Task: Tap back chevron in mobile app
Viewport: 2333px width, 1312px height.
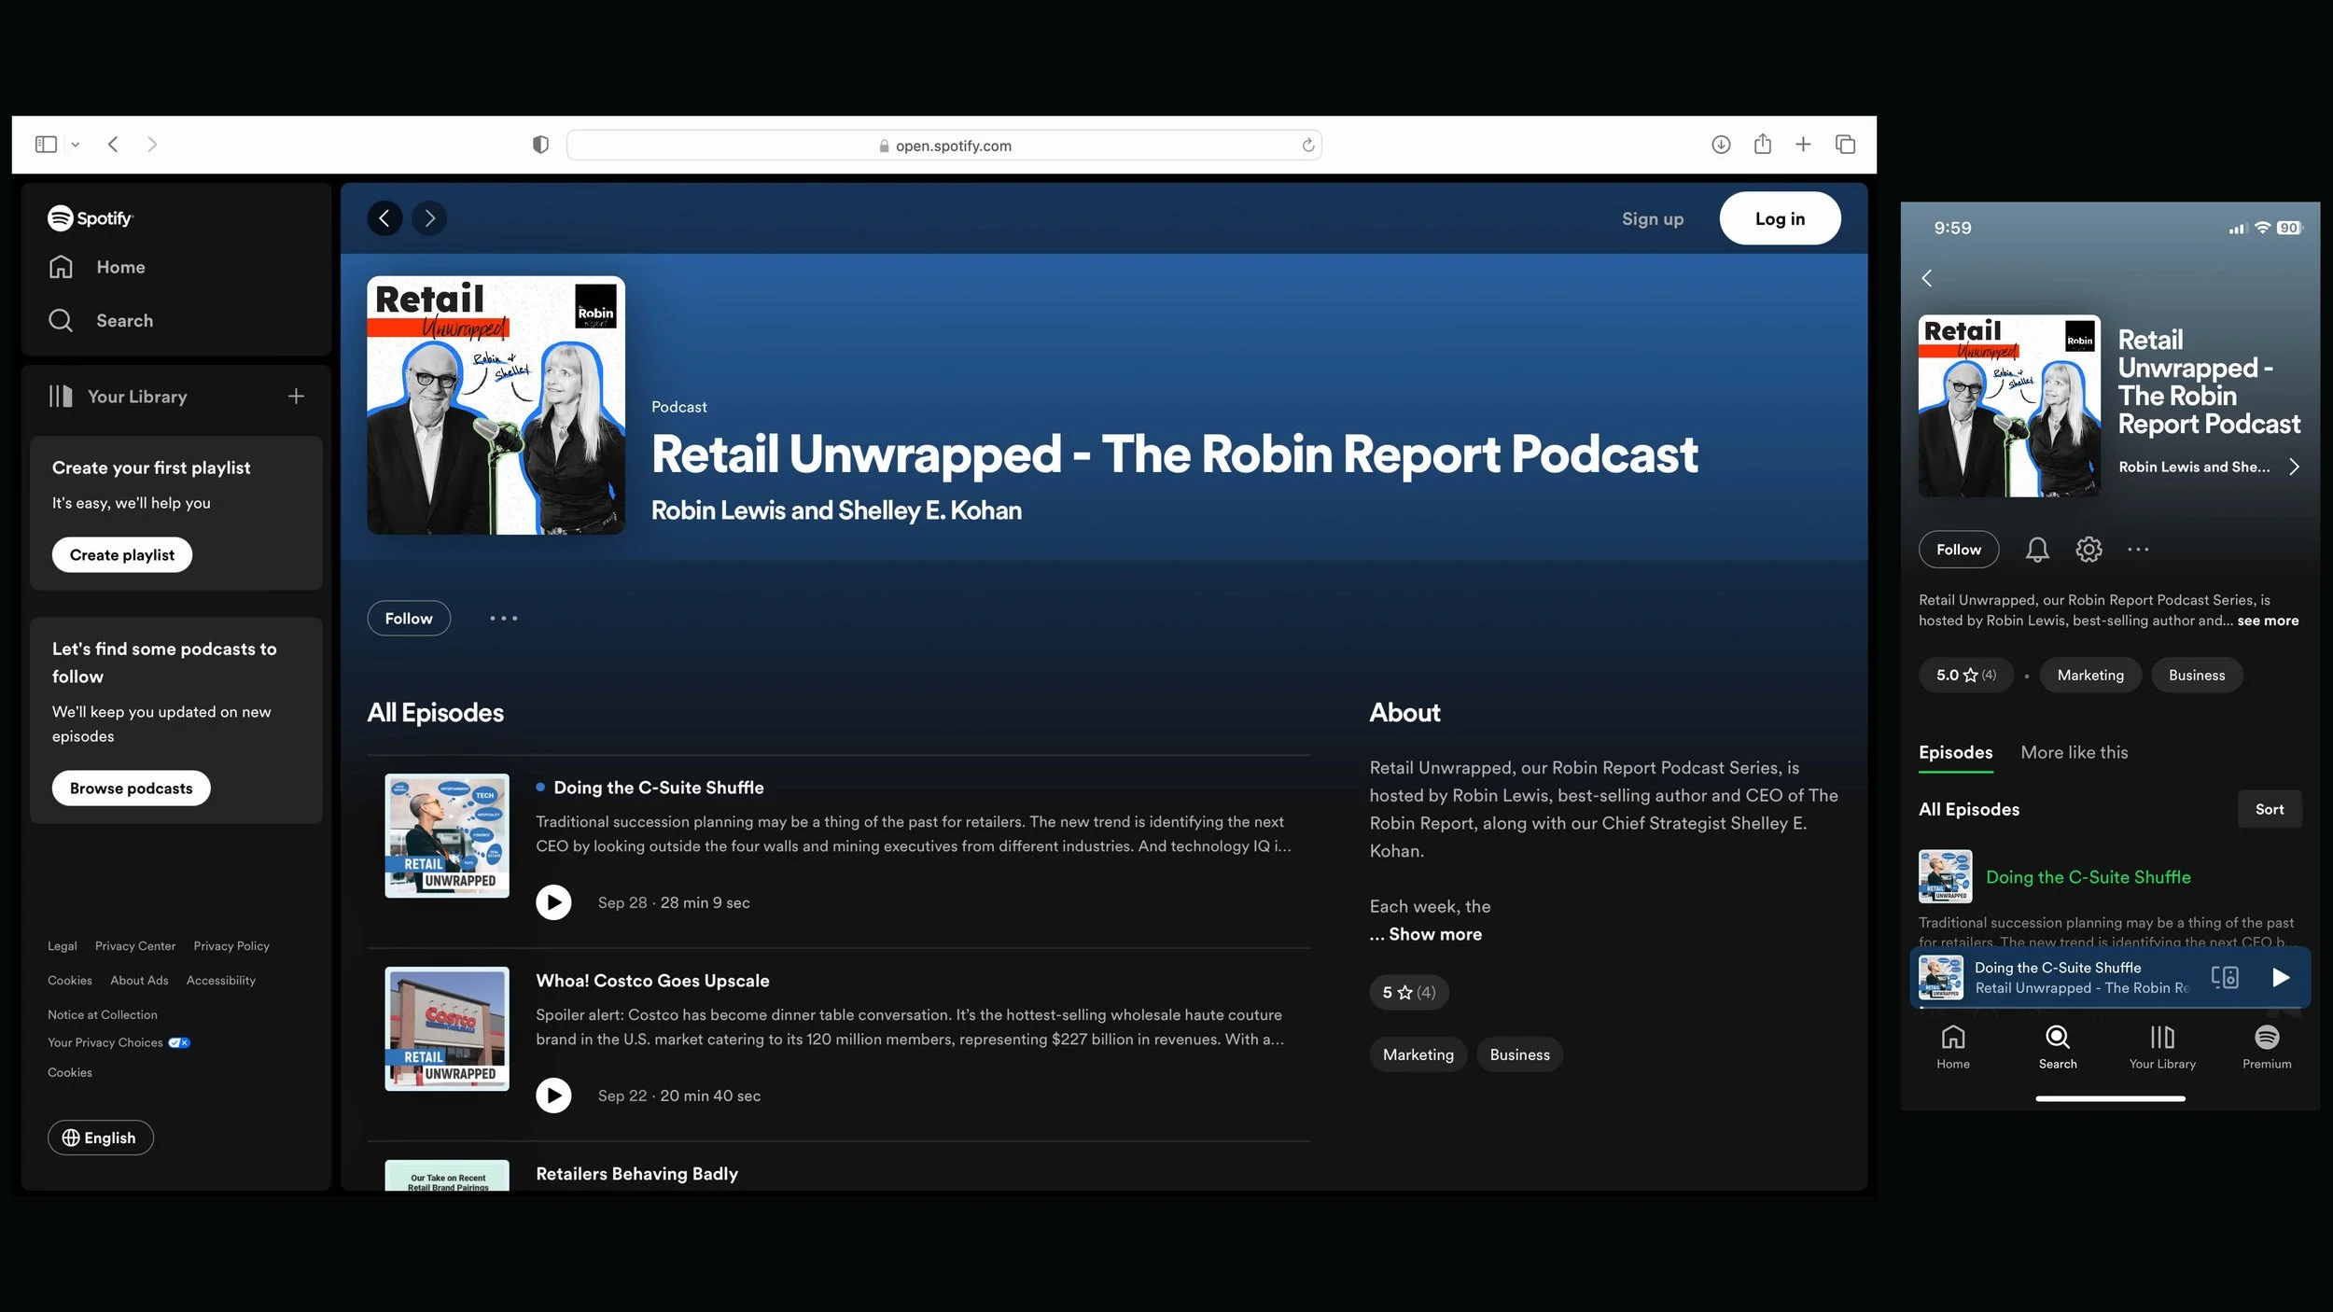Action: [x=1928, y=278]
